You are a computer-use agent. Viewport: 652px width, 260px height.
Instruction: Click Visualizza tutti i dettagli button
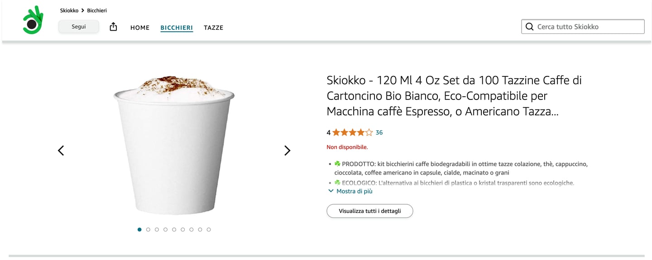tap(369, 211)
